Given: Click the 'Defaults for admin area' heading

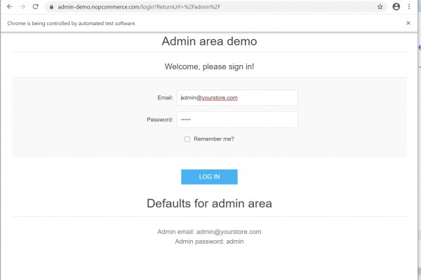Looking at the screenshot, I should pos(209,204).
